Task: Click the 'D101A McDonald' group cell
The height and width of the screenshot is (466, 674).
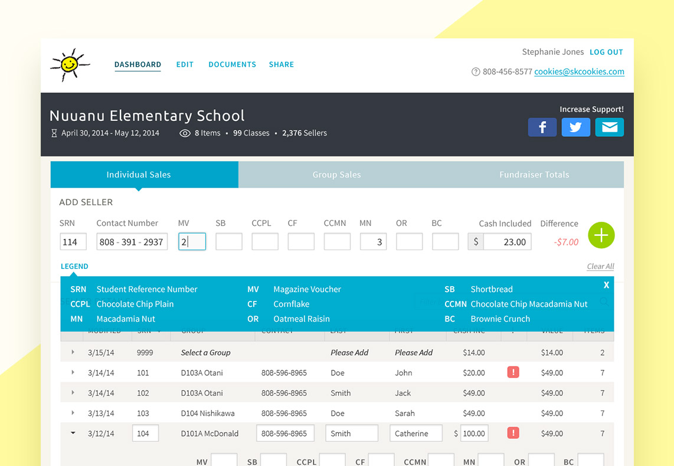Action: (210, 434)
